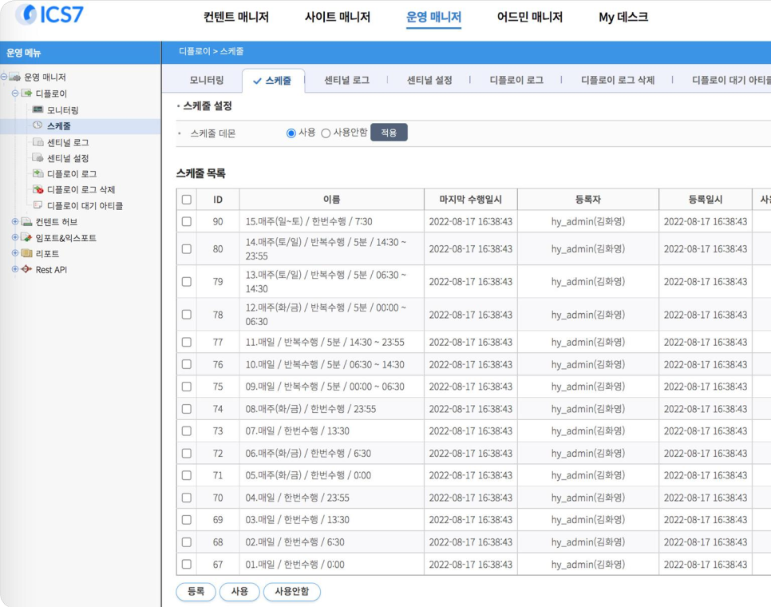Select the 사용안함 radio button
This screenshot has width=771, height=607.
[326, 133]
